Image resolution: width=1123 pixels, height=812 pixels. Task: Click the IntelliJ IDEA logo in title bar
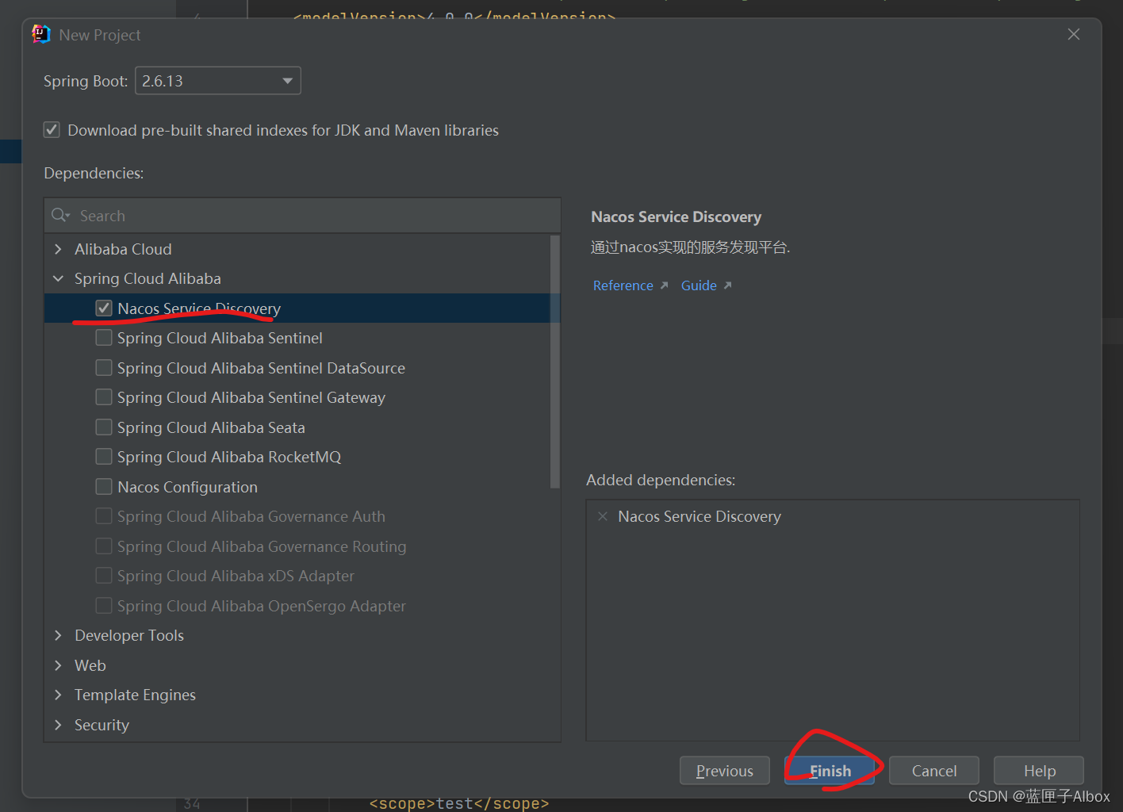click(x=41, y=34)
